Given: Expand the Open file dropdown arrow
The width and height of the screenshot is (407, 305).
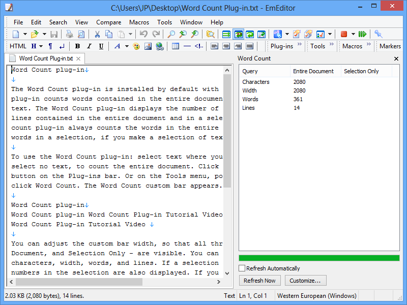Looking at the screenshot, I should click(44, 34).
